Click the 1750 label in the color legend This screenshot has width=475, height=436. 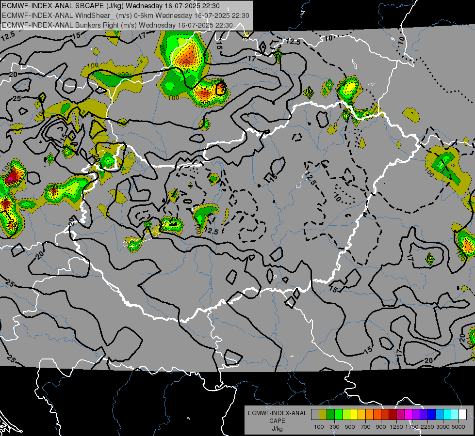(412, 427)
